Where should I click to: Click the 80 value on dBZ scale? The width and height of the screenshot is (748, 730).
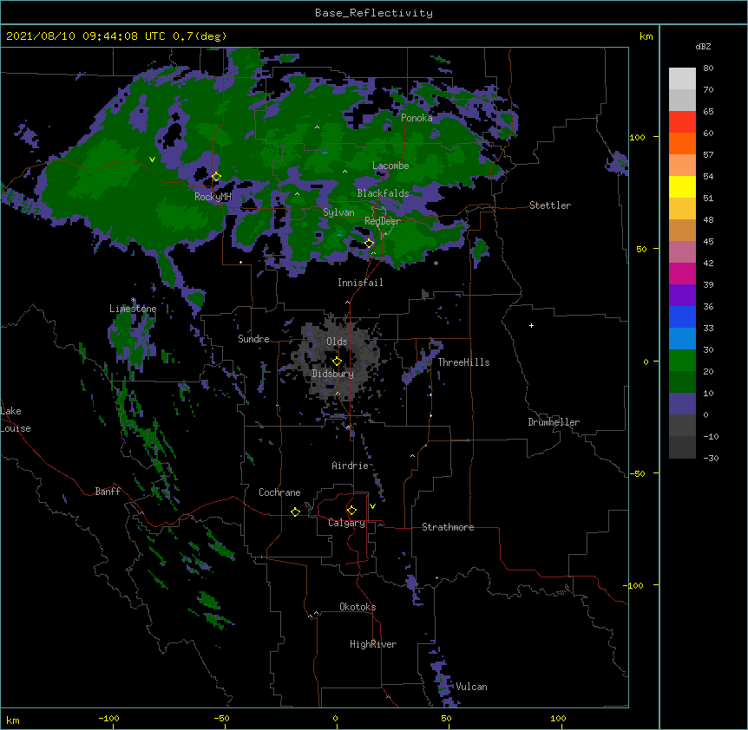pyautogui.click(x=708, y=68)
